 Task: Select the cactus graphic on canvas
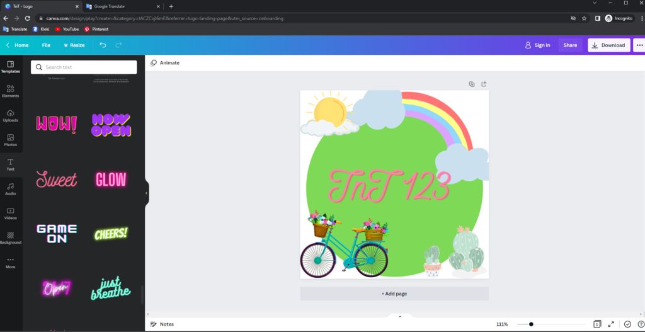point(467,251)
